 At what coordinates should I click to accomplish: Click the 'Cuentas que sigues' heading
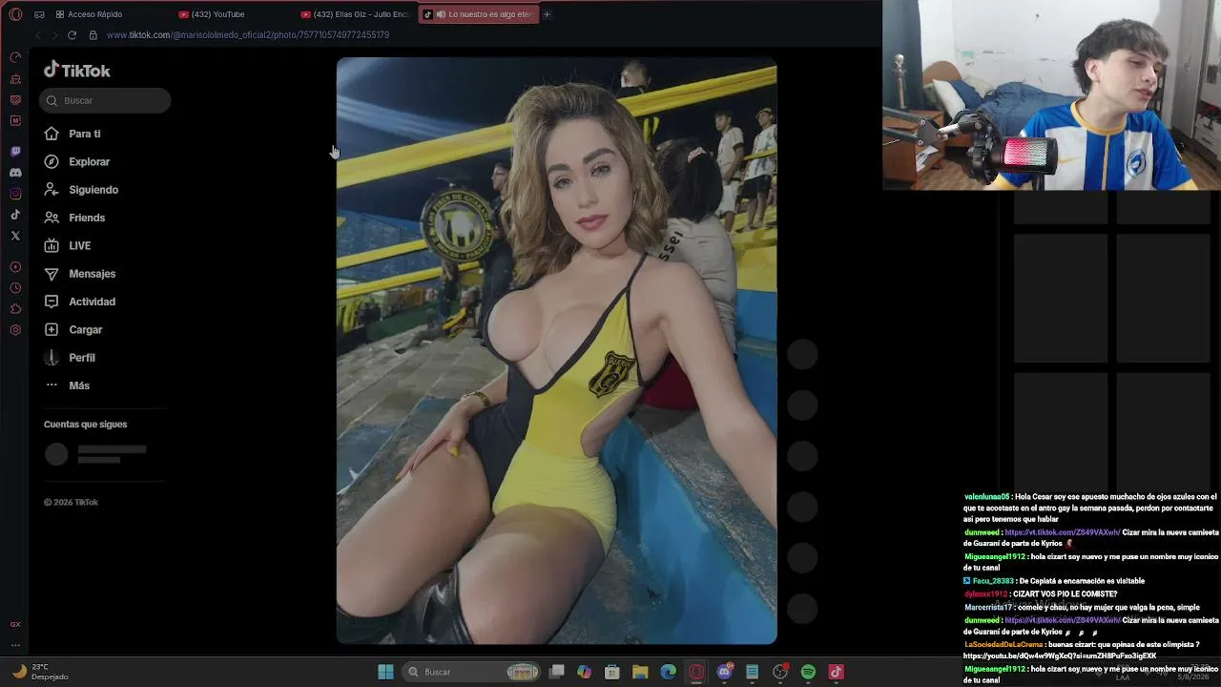85,425
